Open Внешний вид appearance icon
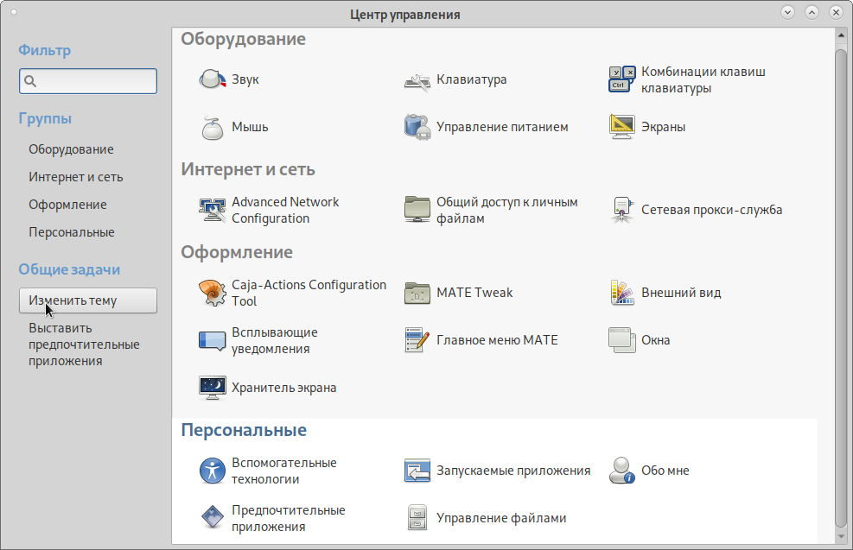Screen dimensions: 853x550 pos(622,293)
